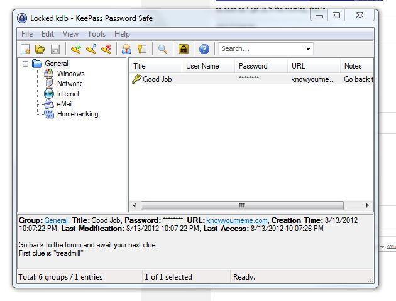The image size is (396, 301).
Task: Open the View menu
Action: point(70,34)
